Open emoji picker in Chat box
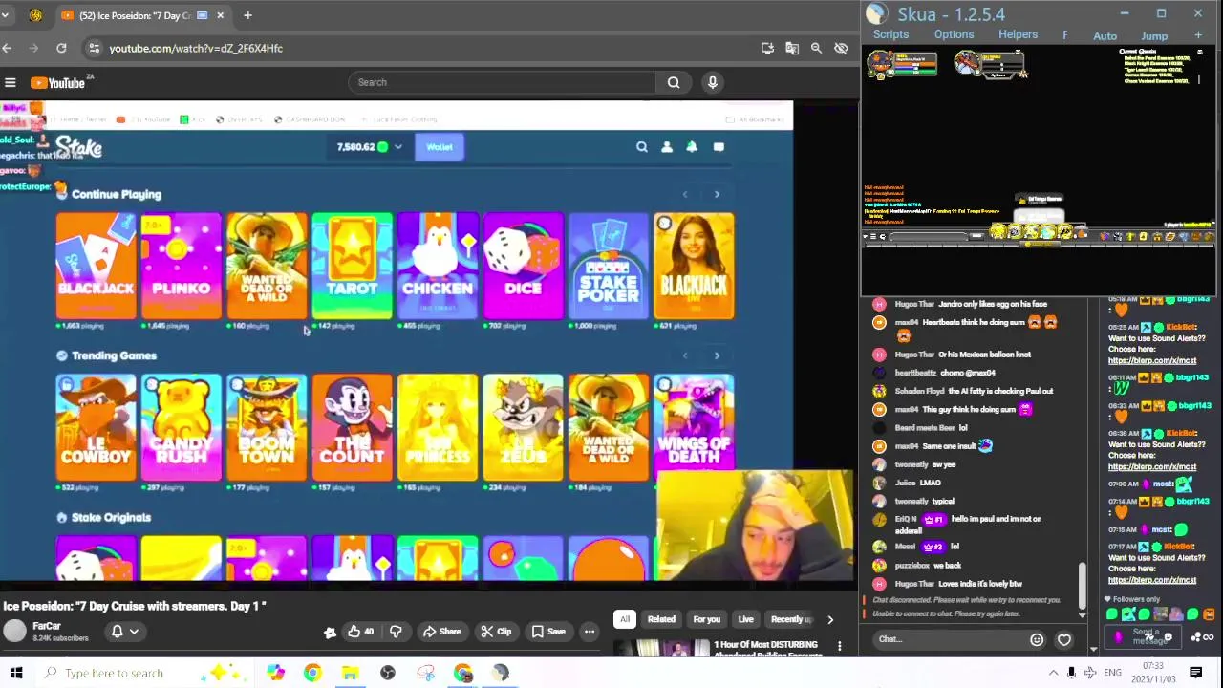Screen dimensions: 1223x688 [x=1037, y=640]
